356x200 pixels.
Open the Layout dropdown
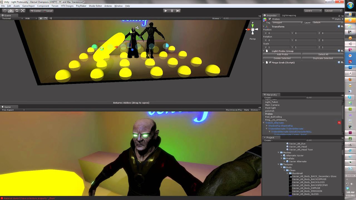pyautogui.click(x=333, y=11)
